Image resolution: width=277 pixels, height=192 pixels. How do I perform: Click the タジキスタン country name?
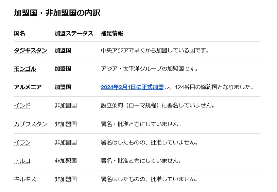(x=30, y=50)
